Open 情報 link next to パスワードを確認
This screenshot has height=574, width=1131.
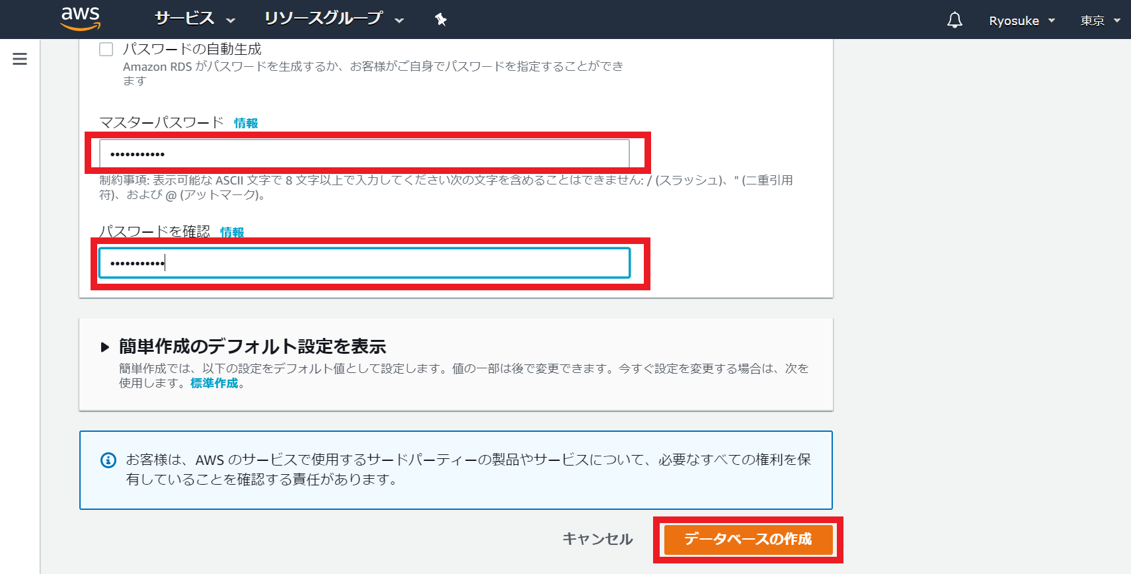232,232
